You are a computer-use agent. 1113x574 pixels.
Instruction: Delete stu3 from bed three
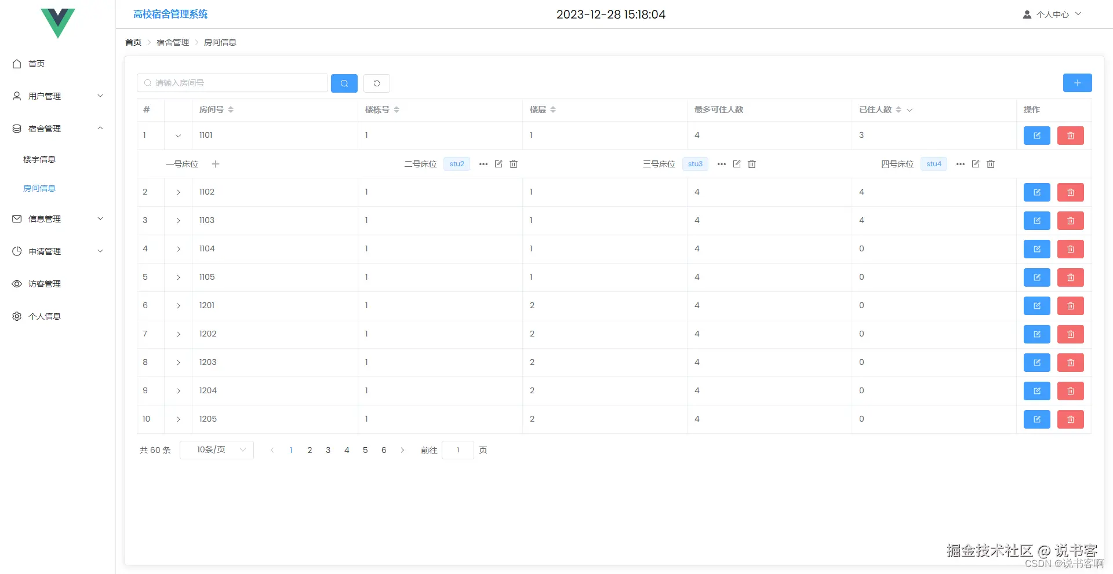(x=752, y=164)
